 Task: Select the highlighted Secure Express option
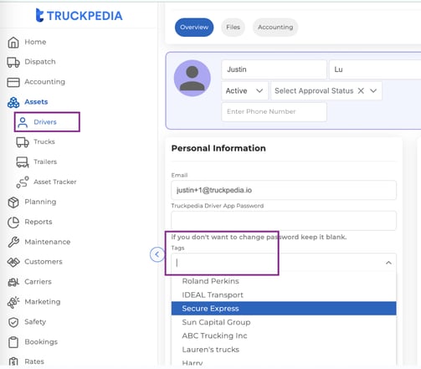284,309
